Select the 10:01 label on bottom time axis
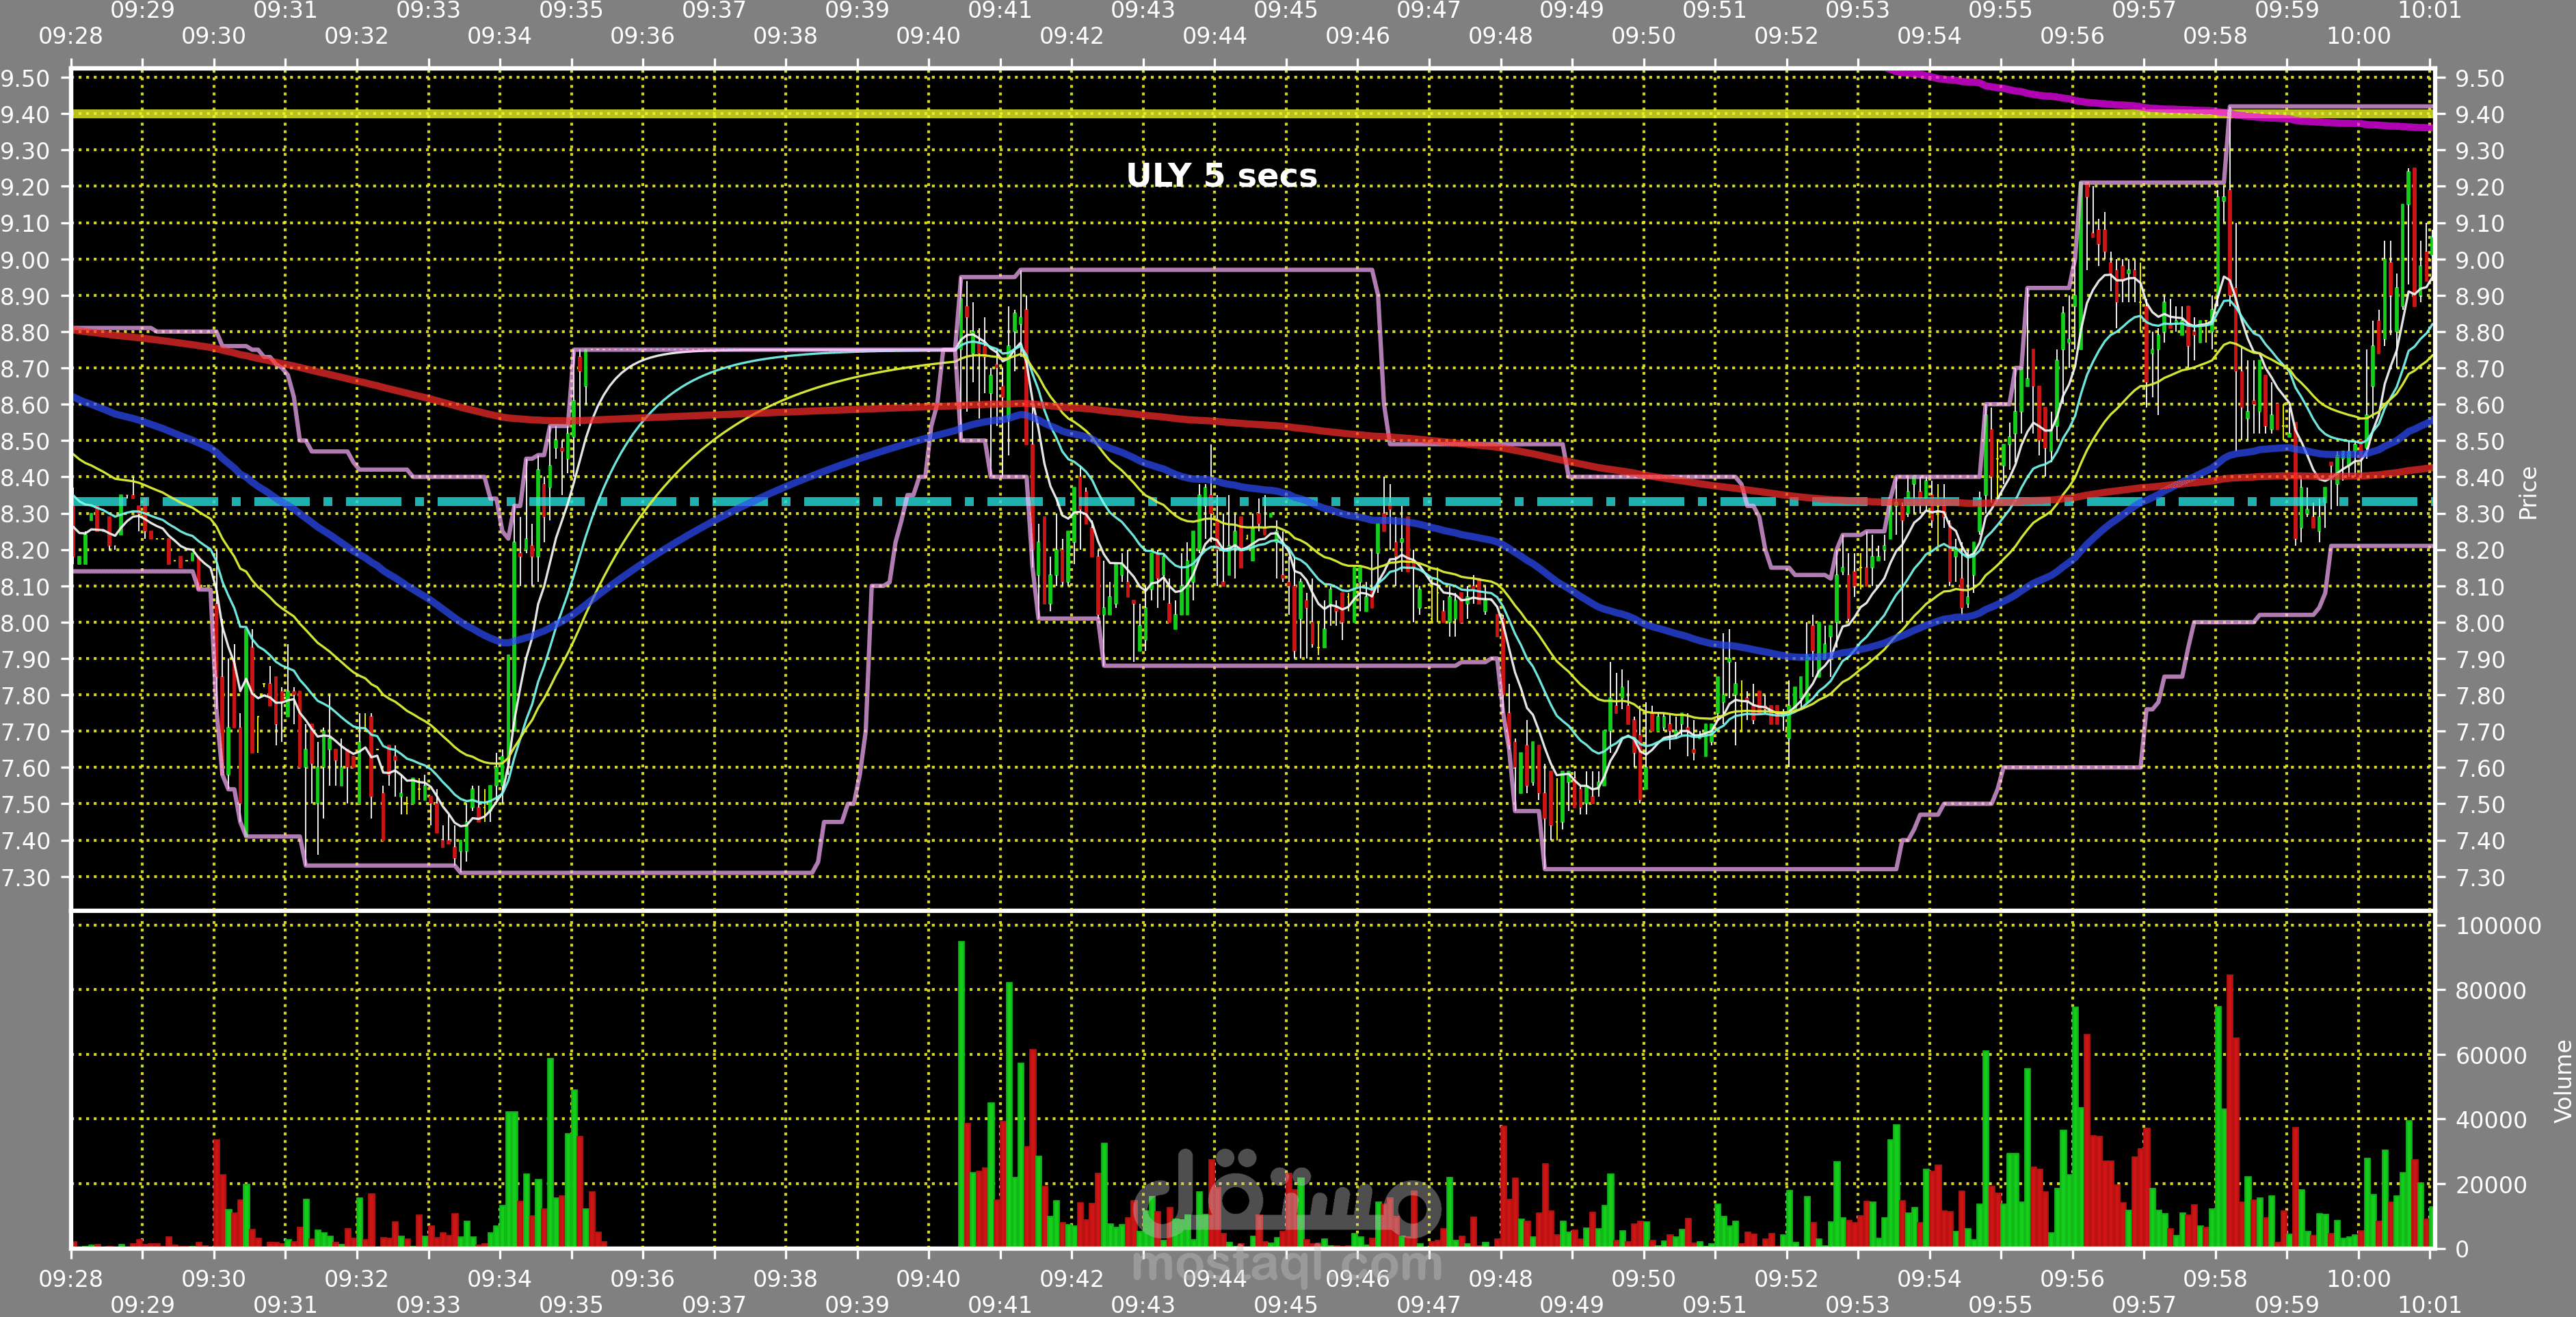Screen dimensions: 2576x1317 coord(2429,1304)
